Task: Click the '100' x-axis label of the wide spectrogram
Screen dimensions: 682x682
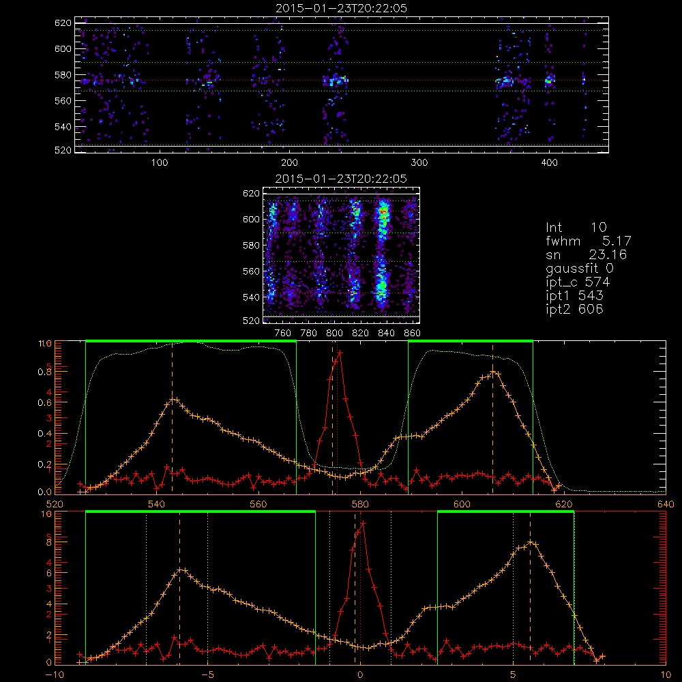Action: (160, 163)
